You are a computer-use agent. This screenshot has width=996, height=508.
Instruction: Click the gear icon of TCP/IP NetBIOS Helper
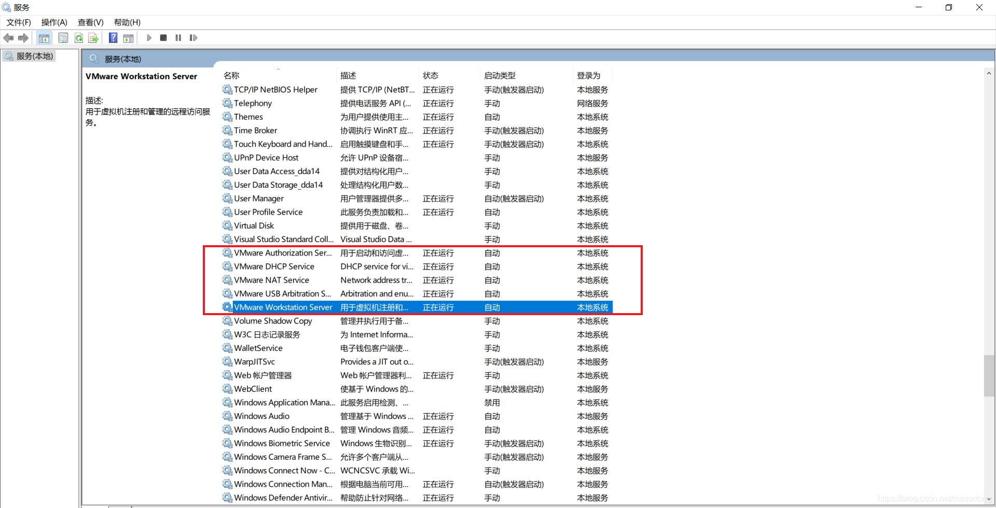click(x=227, y=90)
